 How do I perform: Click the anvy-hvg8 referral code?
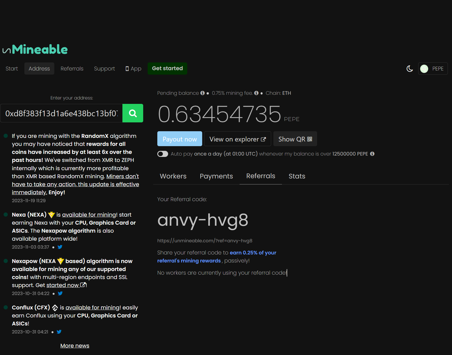203,220
